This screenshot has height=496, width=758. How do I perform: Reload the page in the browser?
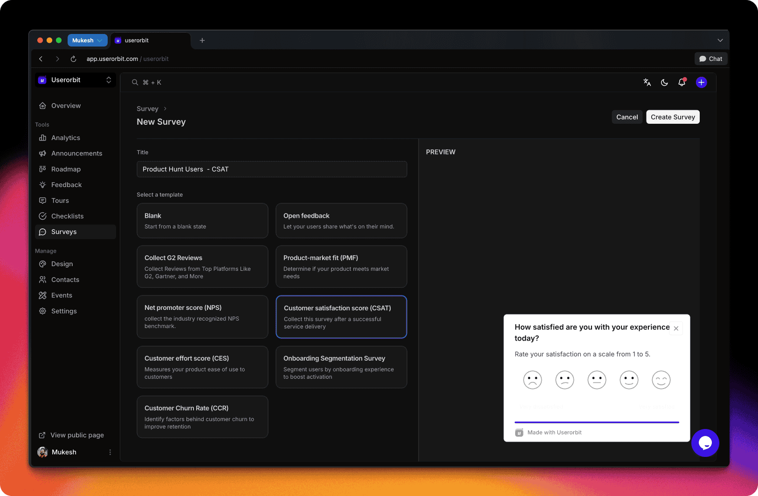pos(73,59)
